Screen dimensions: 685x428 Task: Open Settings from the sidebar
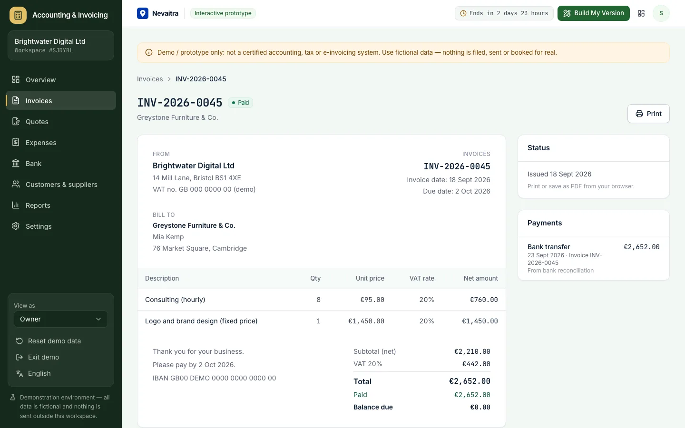61,226
